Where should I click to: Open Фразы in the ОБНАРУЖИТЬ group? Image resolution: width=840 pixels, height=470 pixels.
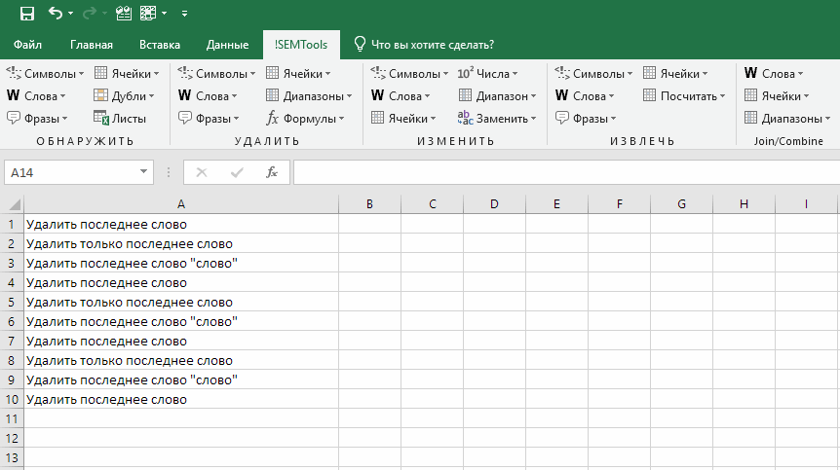click(x=37, y=119)
